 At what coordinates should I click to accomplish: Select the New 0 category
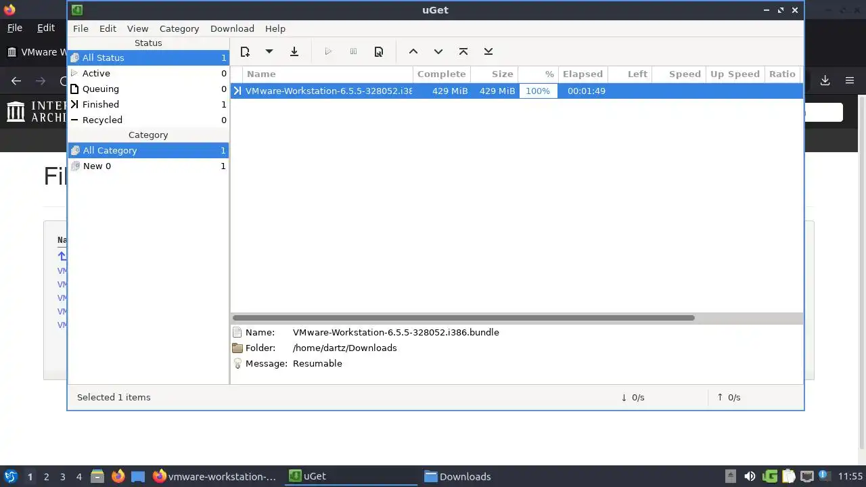[x=148, y=166]
